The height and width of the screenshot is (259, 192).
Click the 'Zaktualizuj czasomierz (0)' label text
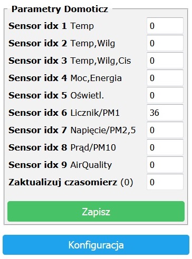[x=71, y=182]
